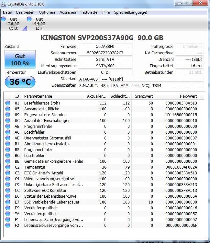210x243 pixels.
Task: Select the C: D: disk at 36 °C
Action: [14, 24]
